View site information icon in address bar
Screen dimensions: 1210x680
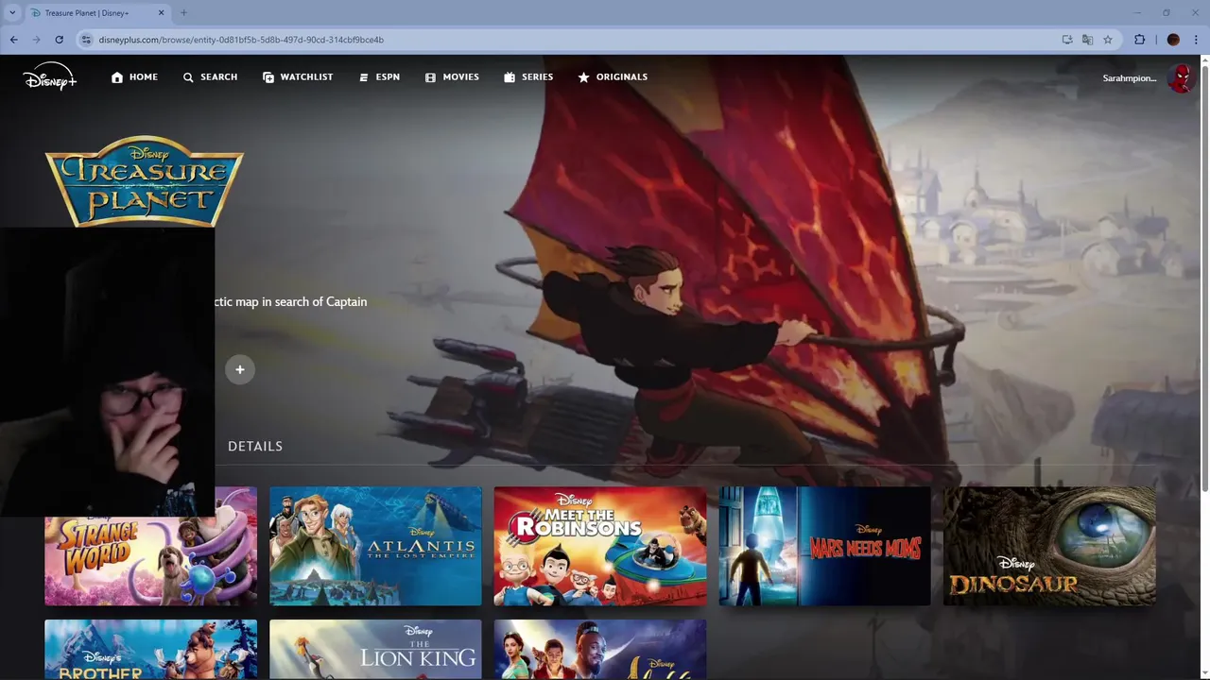tap(86, 40)
